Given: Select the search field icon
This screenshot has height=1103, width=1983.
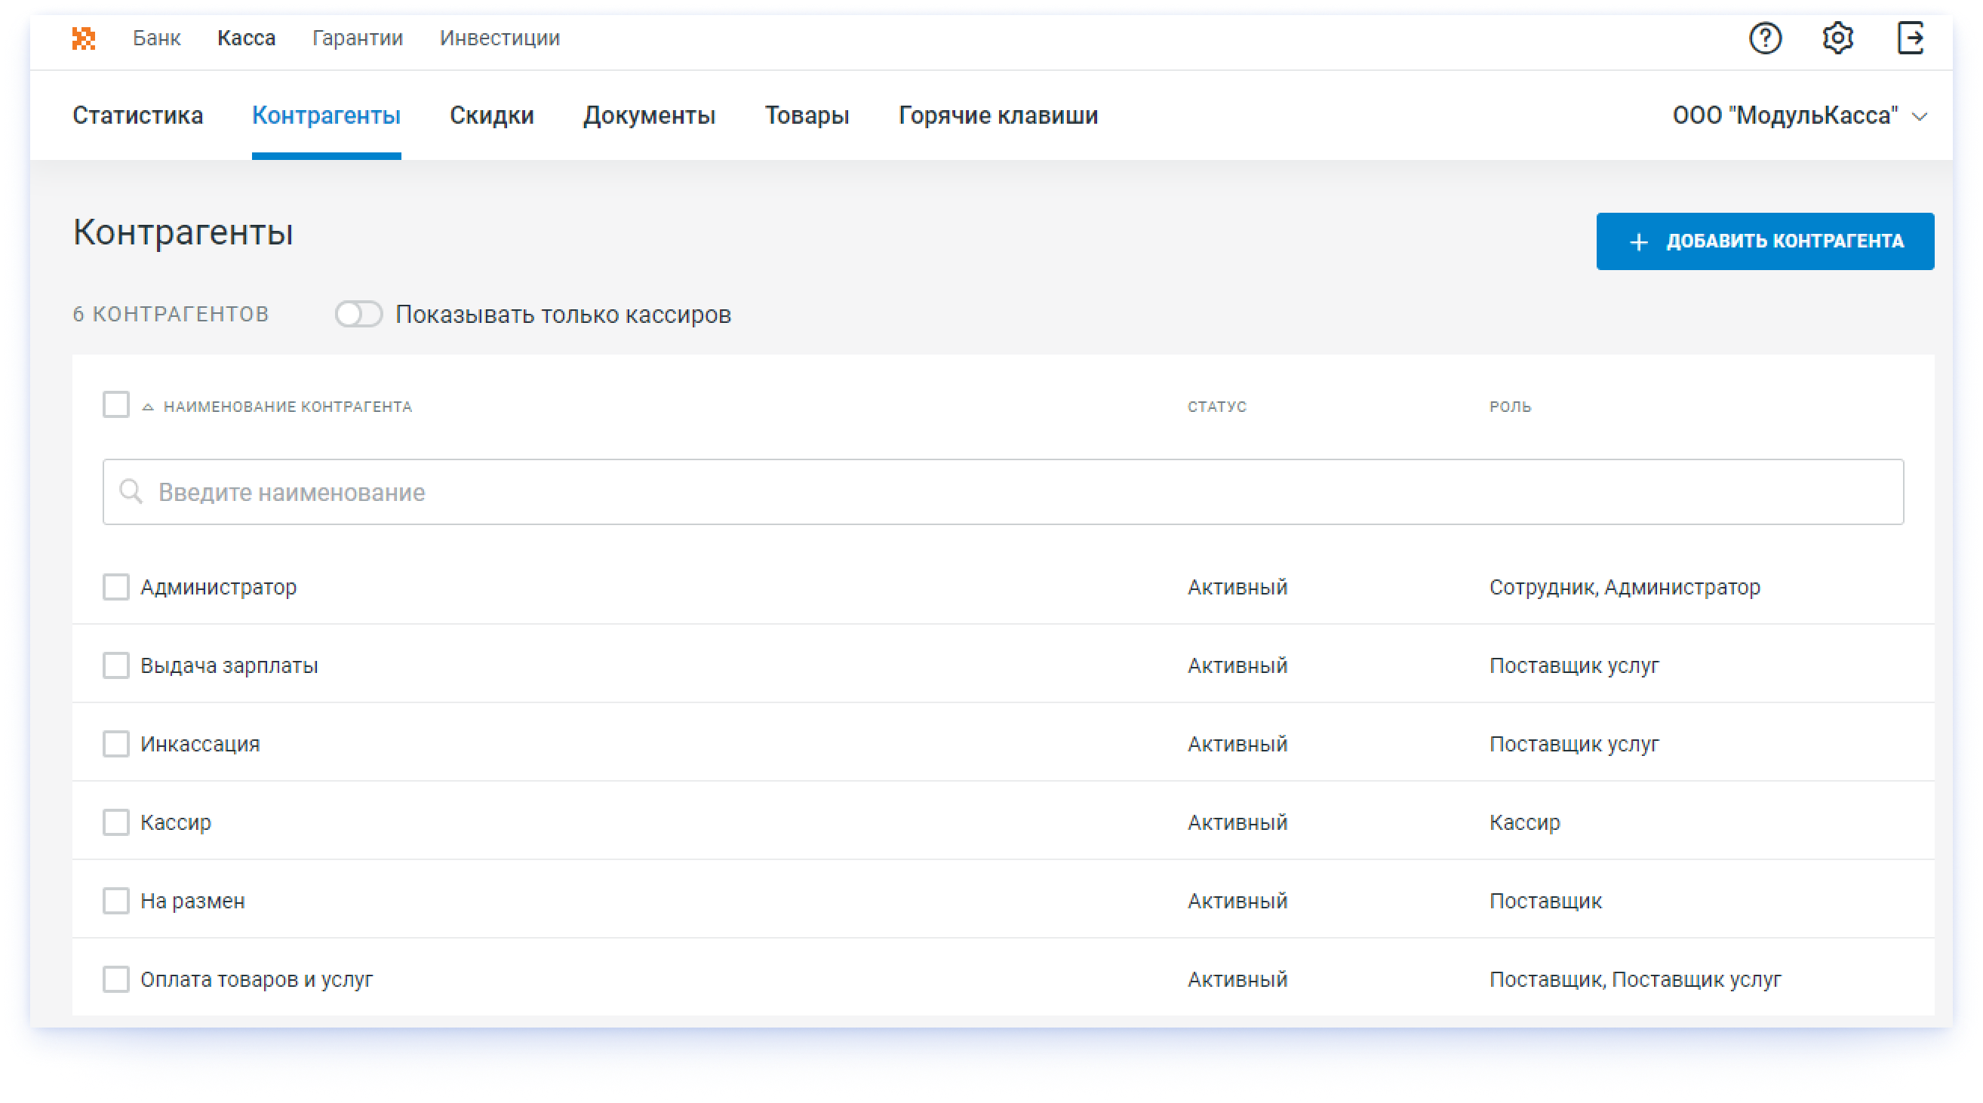Looking at the screenshot, I should pos(132,492).
